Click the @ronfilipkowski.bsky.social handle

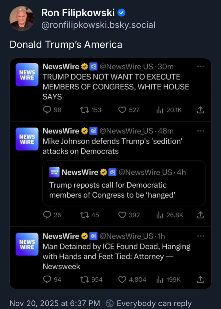click(x=98, y=25)
